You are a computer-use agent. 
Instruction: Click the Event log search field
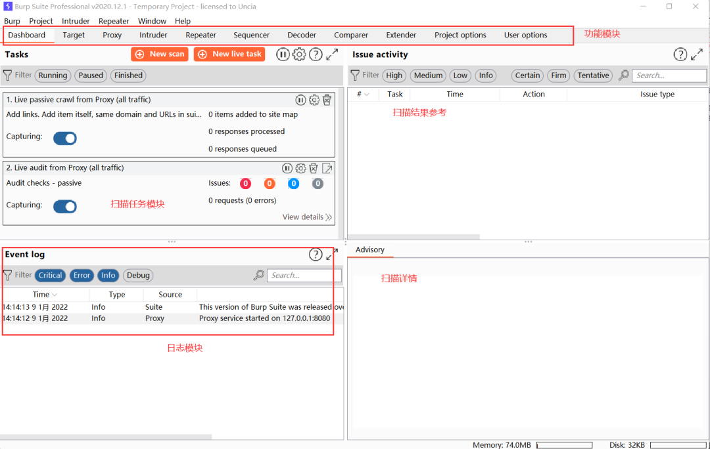(304, 275)
